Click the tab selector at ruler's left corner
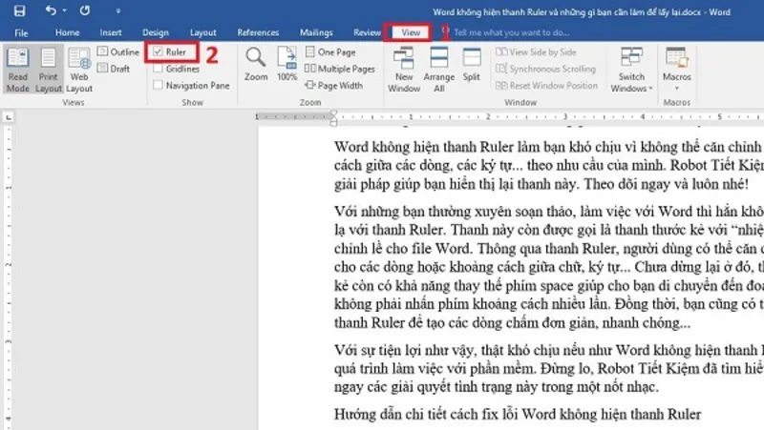764x430 pixels. 9,117
